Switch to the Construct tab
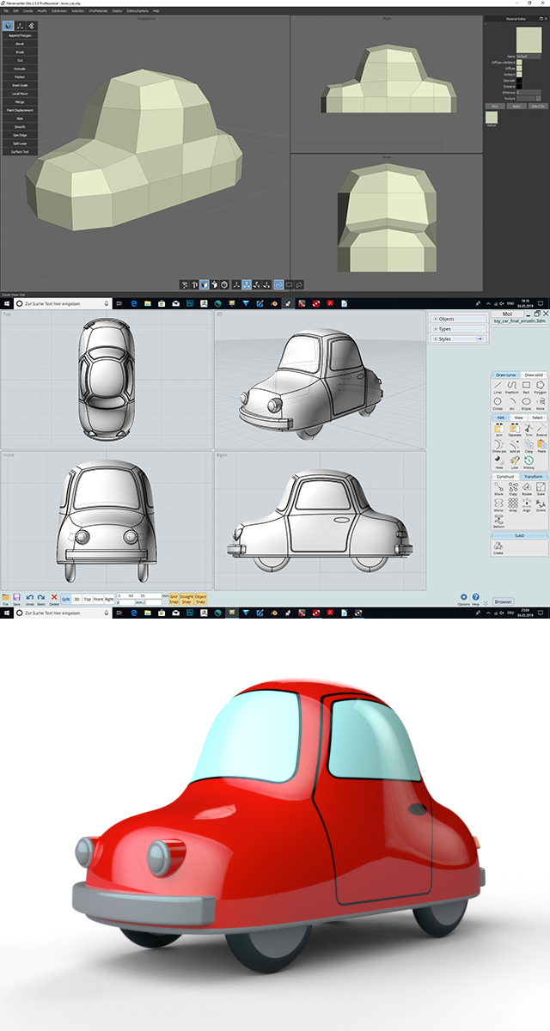 tap(505, 477)
